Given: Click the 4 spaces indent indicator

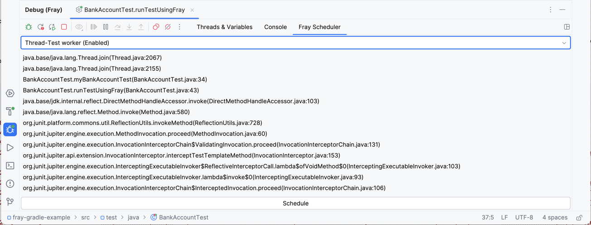Looking at the screenshot, I should [555, 217].
